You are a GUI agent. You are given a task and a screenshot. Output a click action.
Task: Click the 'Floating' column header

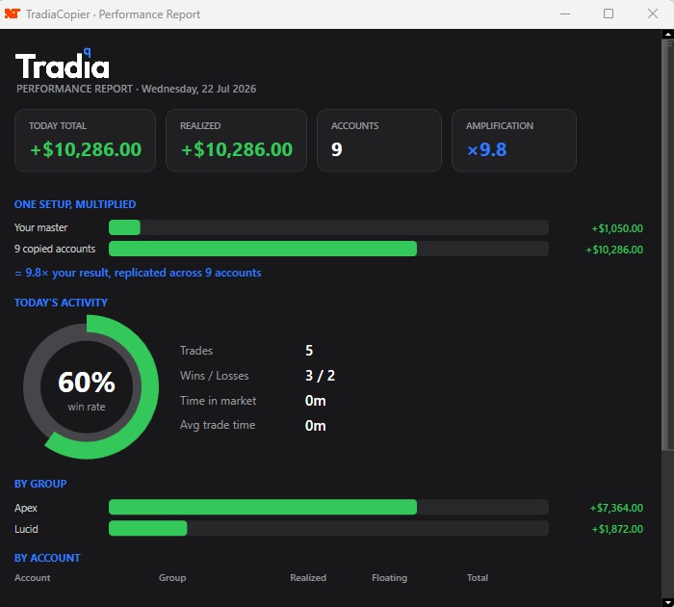coord(389,578)
